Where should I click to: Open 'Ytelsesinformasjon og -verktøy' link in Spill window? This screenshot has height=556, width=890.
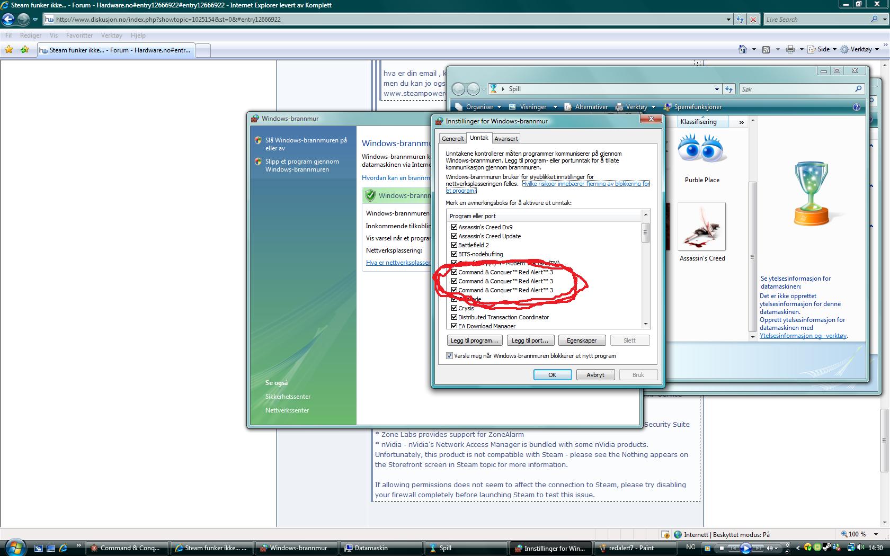point(803,336)
